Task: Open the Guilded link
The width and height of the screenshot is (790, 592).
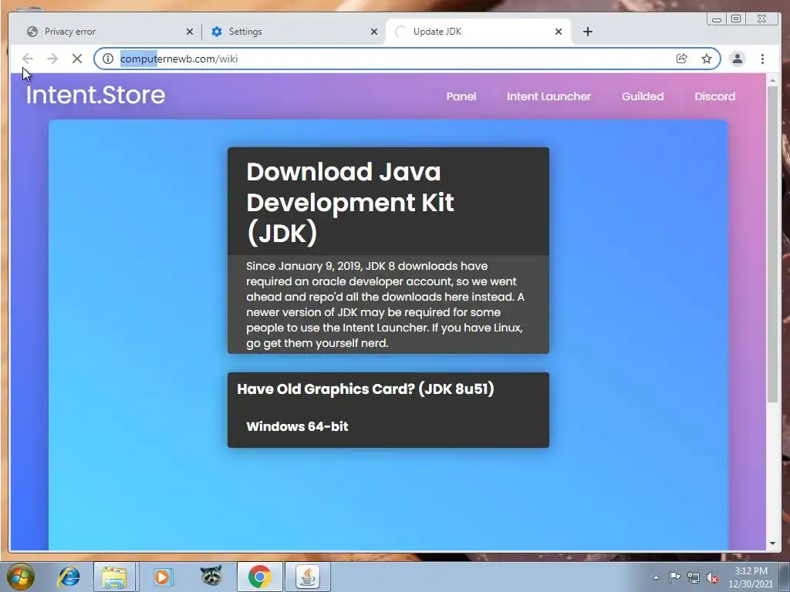Action: [x=643, y=96]
